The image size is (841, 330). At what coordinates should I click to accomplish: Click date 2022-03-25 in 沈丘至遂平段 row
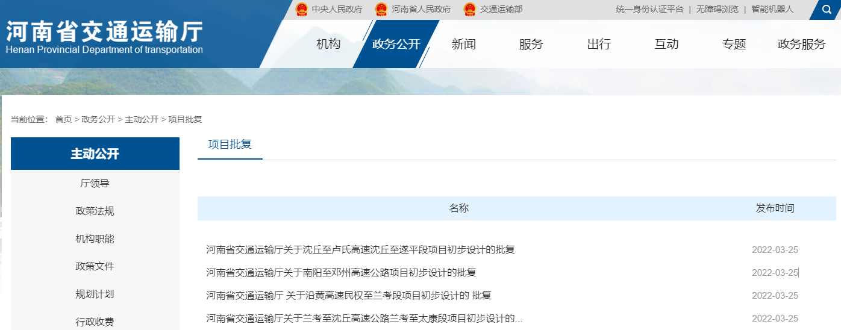775,250
